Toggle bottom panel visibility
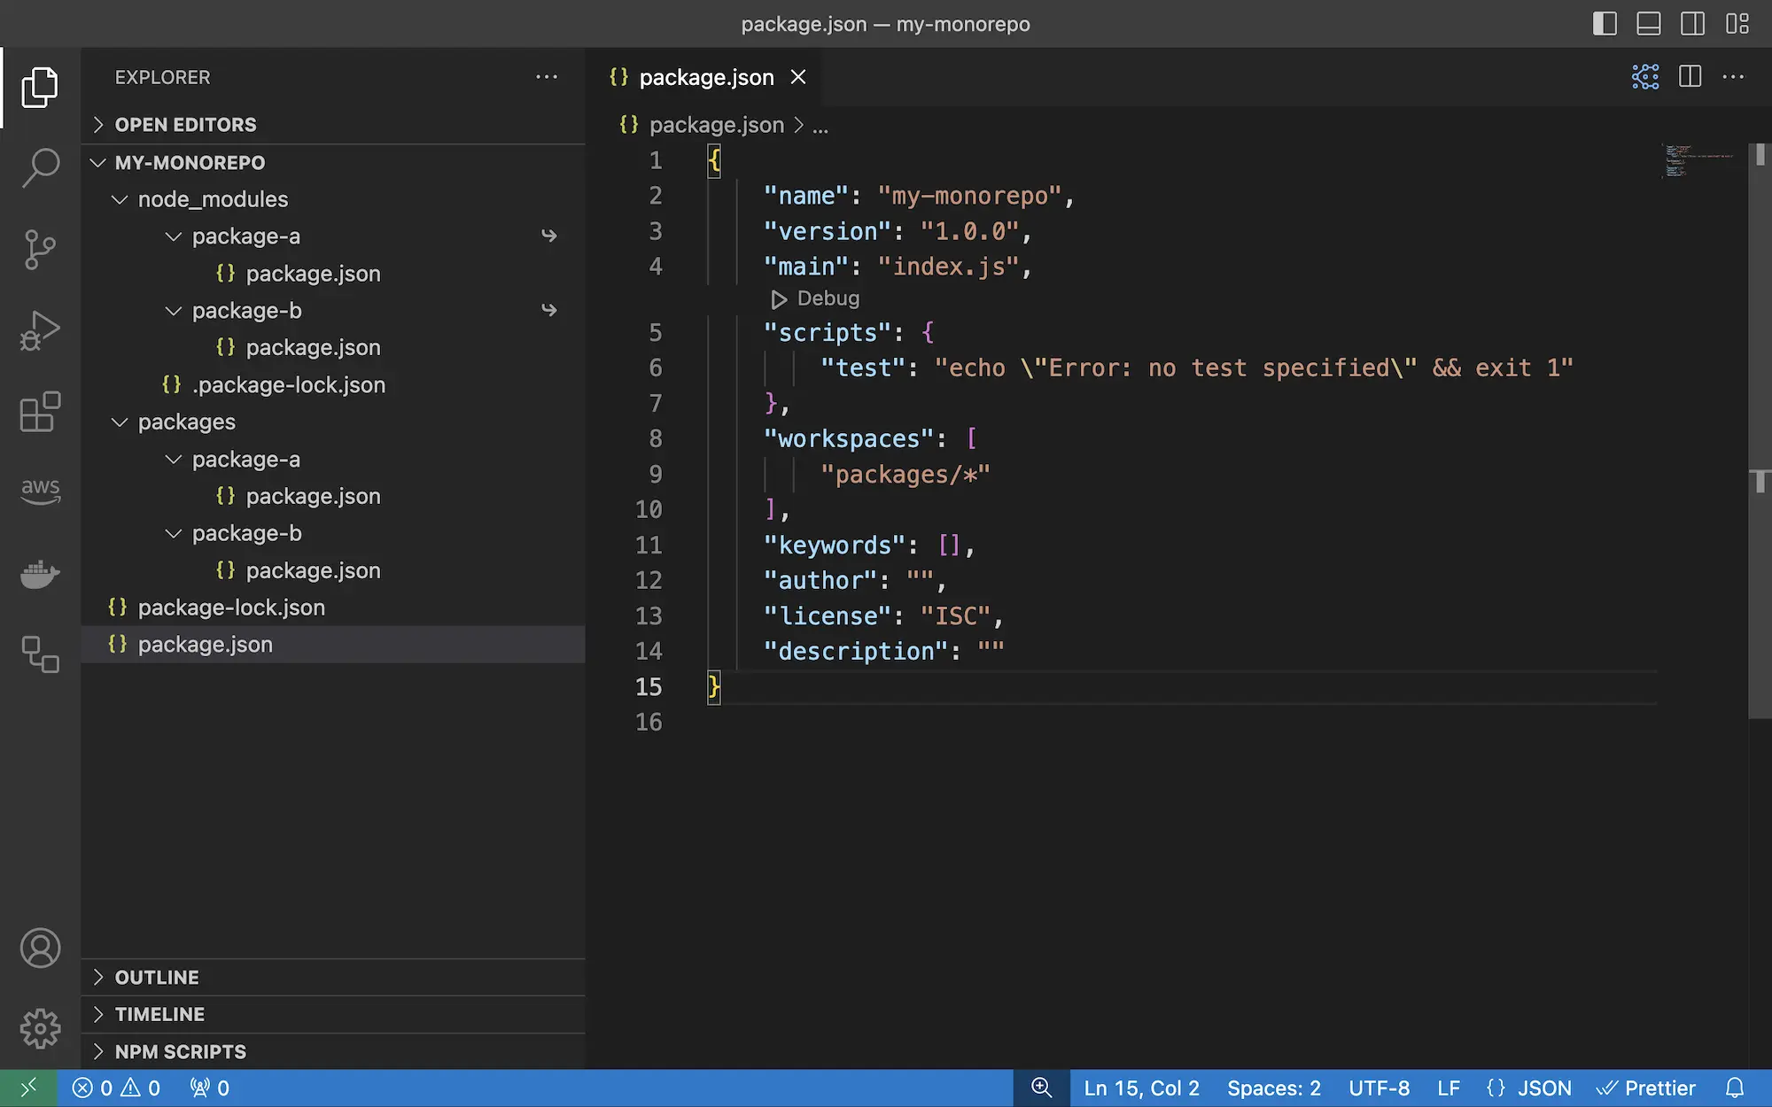 pyautogui.click(x=1649, y=24)
